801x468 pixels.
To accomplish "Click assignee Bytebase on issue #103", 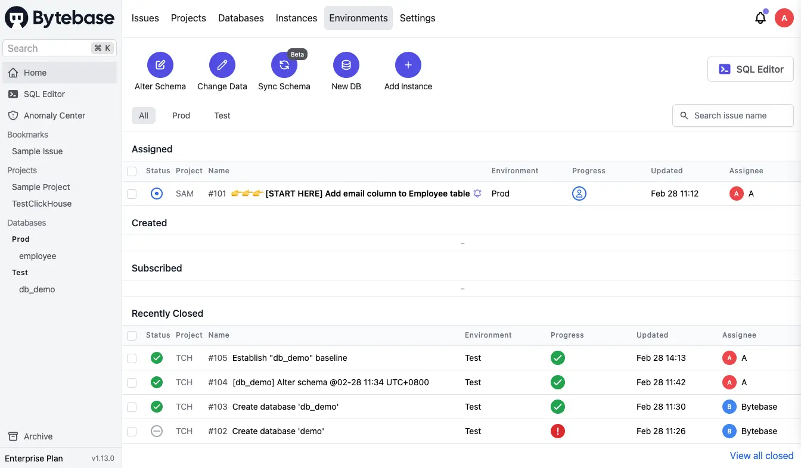I will 750,407.
